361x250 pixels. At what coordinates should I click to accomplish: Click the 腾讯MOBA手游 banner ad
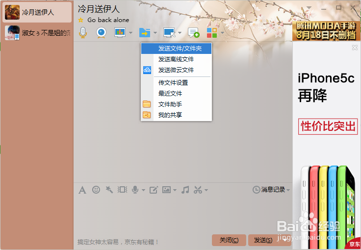pyautogui.click(x=326, y=31)
